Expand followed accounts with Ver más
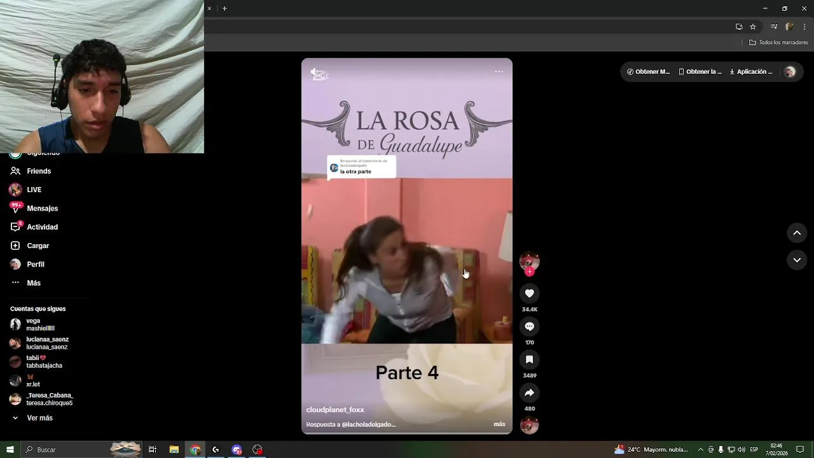 (32, 418)
